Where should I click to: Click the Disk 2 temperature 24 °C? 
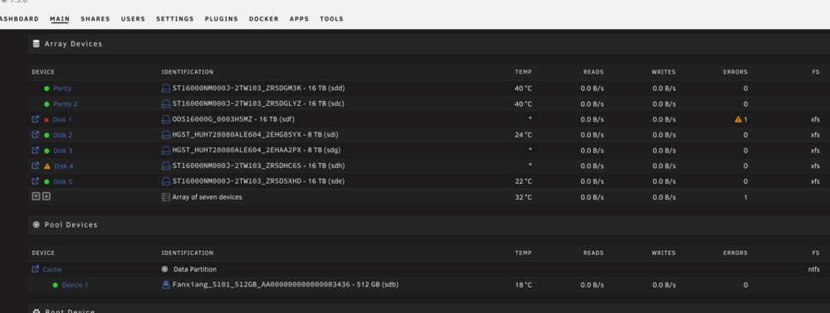click(x=523, y=135)
